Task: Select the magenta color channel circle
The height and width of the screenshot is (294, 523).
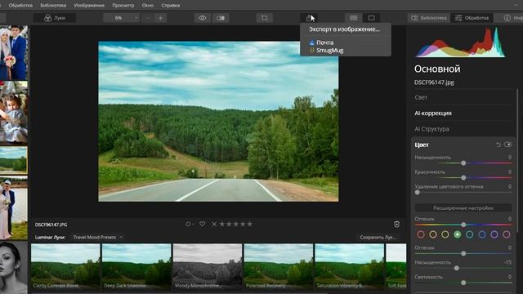Action: point(507,234)
